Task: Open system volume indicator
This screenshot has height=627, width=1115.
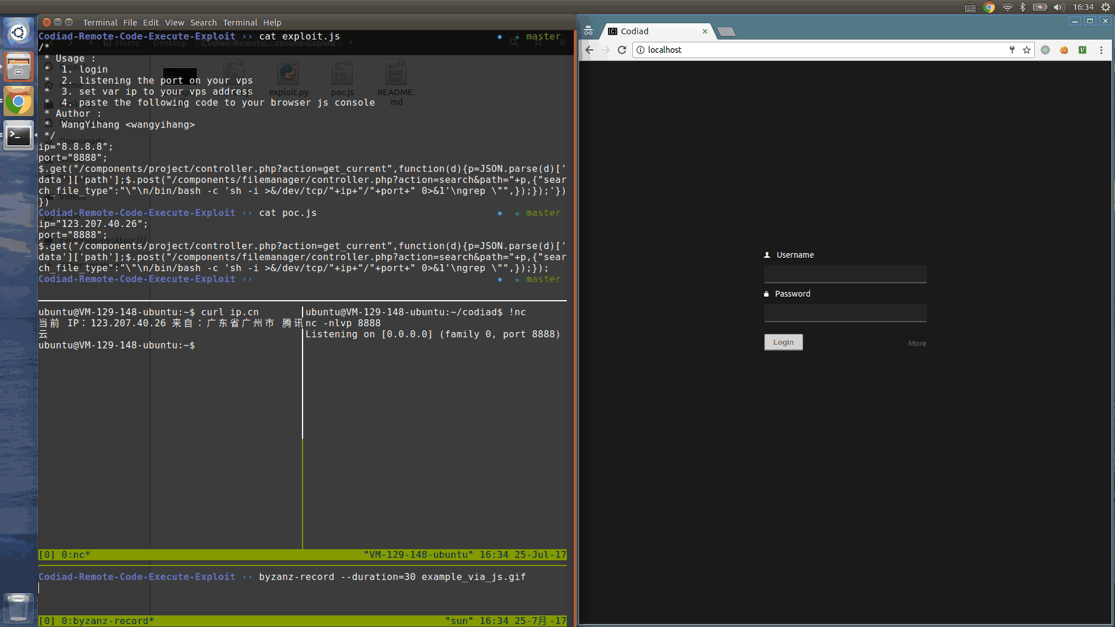Action: coord(1059,7)
